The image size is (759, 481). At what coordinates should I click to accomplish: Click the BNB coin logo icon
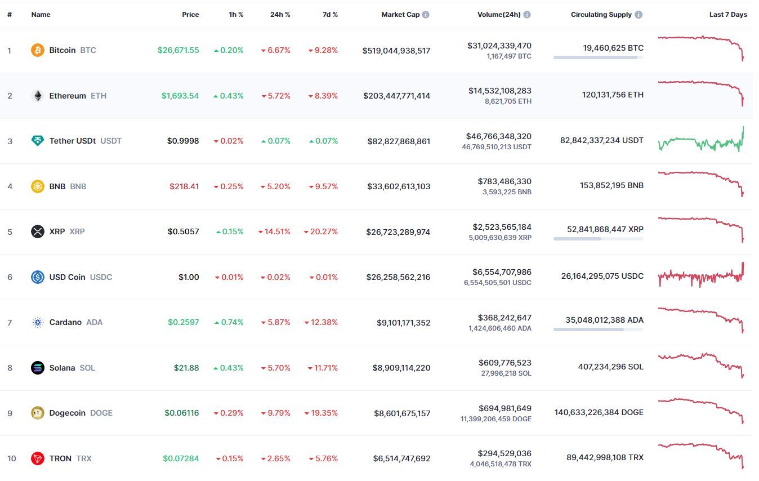pos(37,186)
